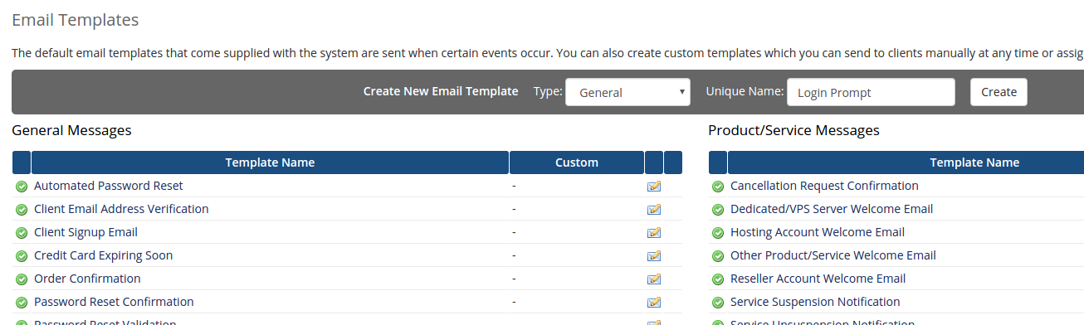Click the Unique Name input field
Viewport: 1084px width, 325px height.
click(871, 92)
